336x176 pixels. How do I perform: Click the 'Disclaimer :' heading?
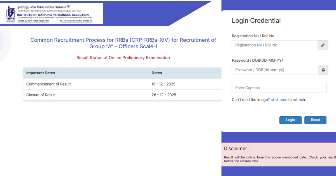pyautogui.click(x=237, y=149)
